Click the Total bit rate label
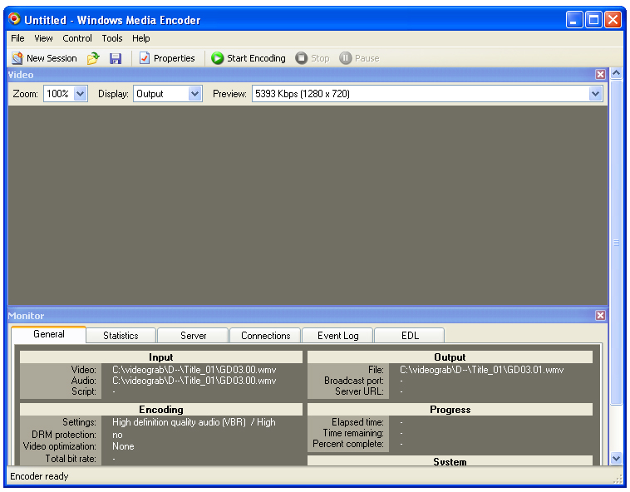630x492 pixels. click(71, 459)
